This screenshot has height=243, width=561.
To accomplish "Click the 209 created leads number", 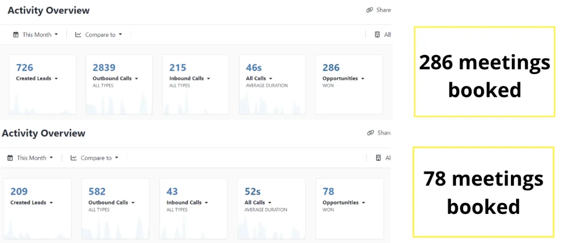I will (x=19, y=191).
